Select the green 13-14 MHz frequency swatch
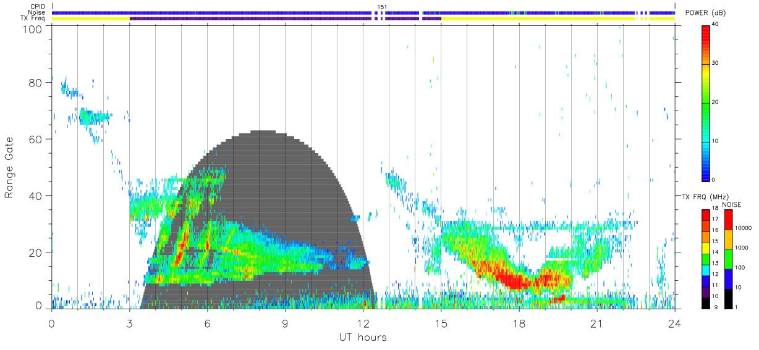 click(705, 259)
